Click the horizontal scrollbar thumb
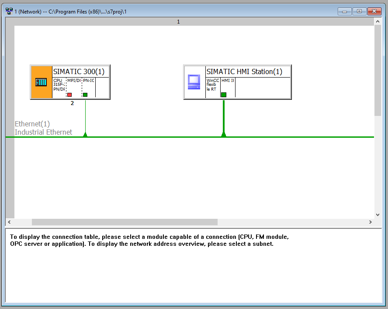The width and height of the screenshot is (388, 309). point(125,222)
